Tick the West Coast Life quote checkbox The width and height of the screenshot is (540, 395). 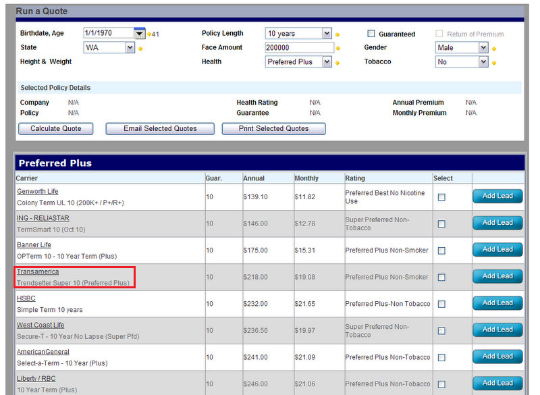click(441, 331)
